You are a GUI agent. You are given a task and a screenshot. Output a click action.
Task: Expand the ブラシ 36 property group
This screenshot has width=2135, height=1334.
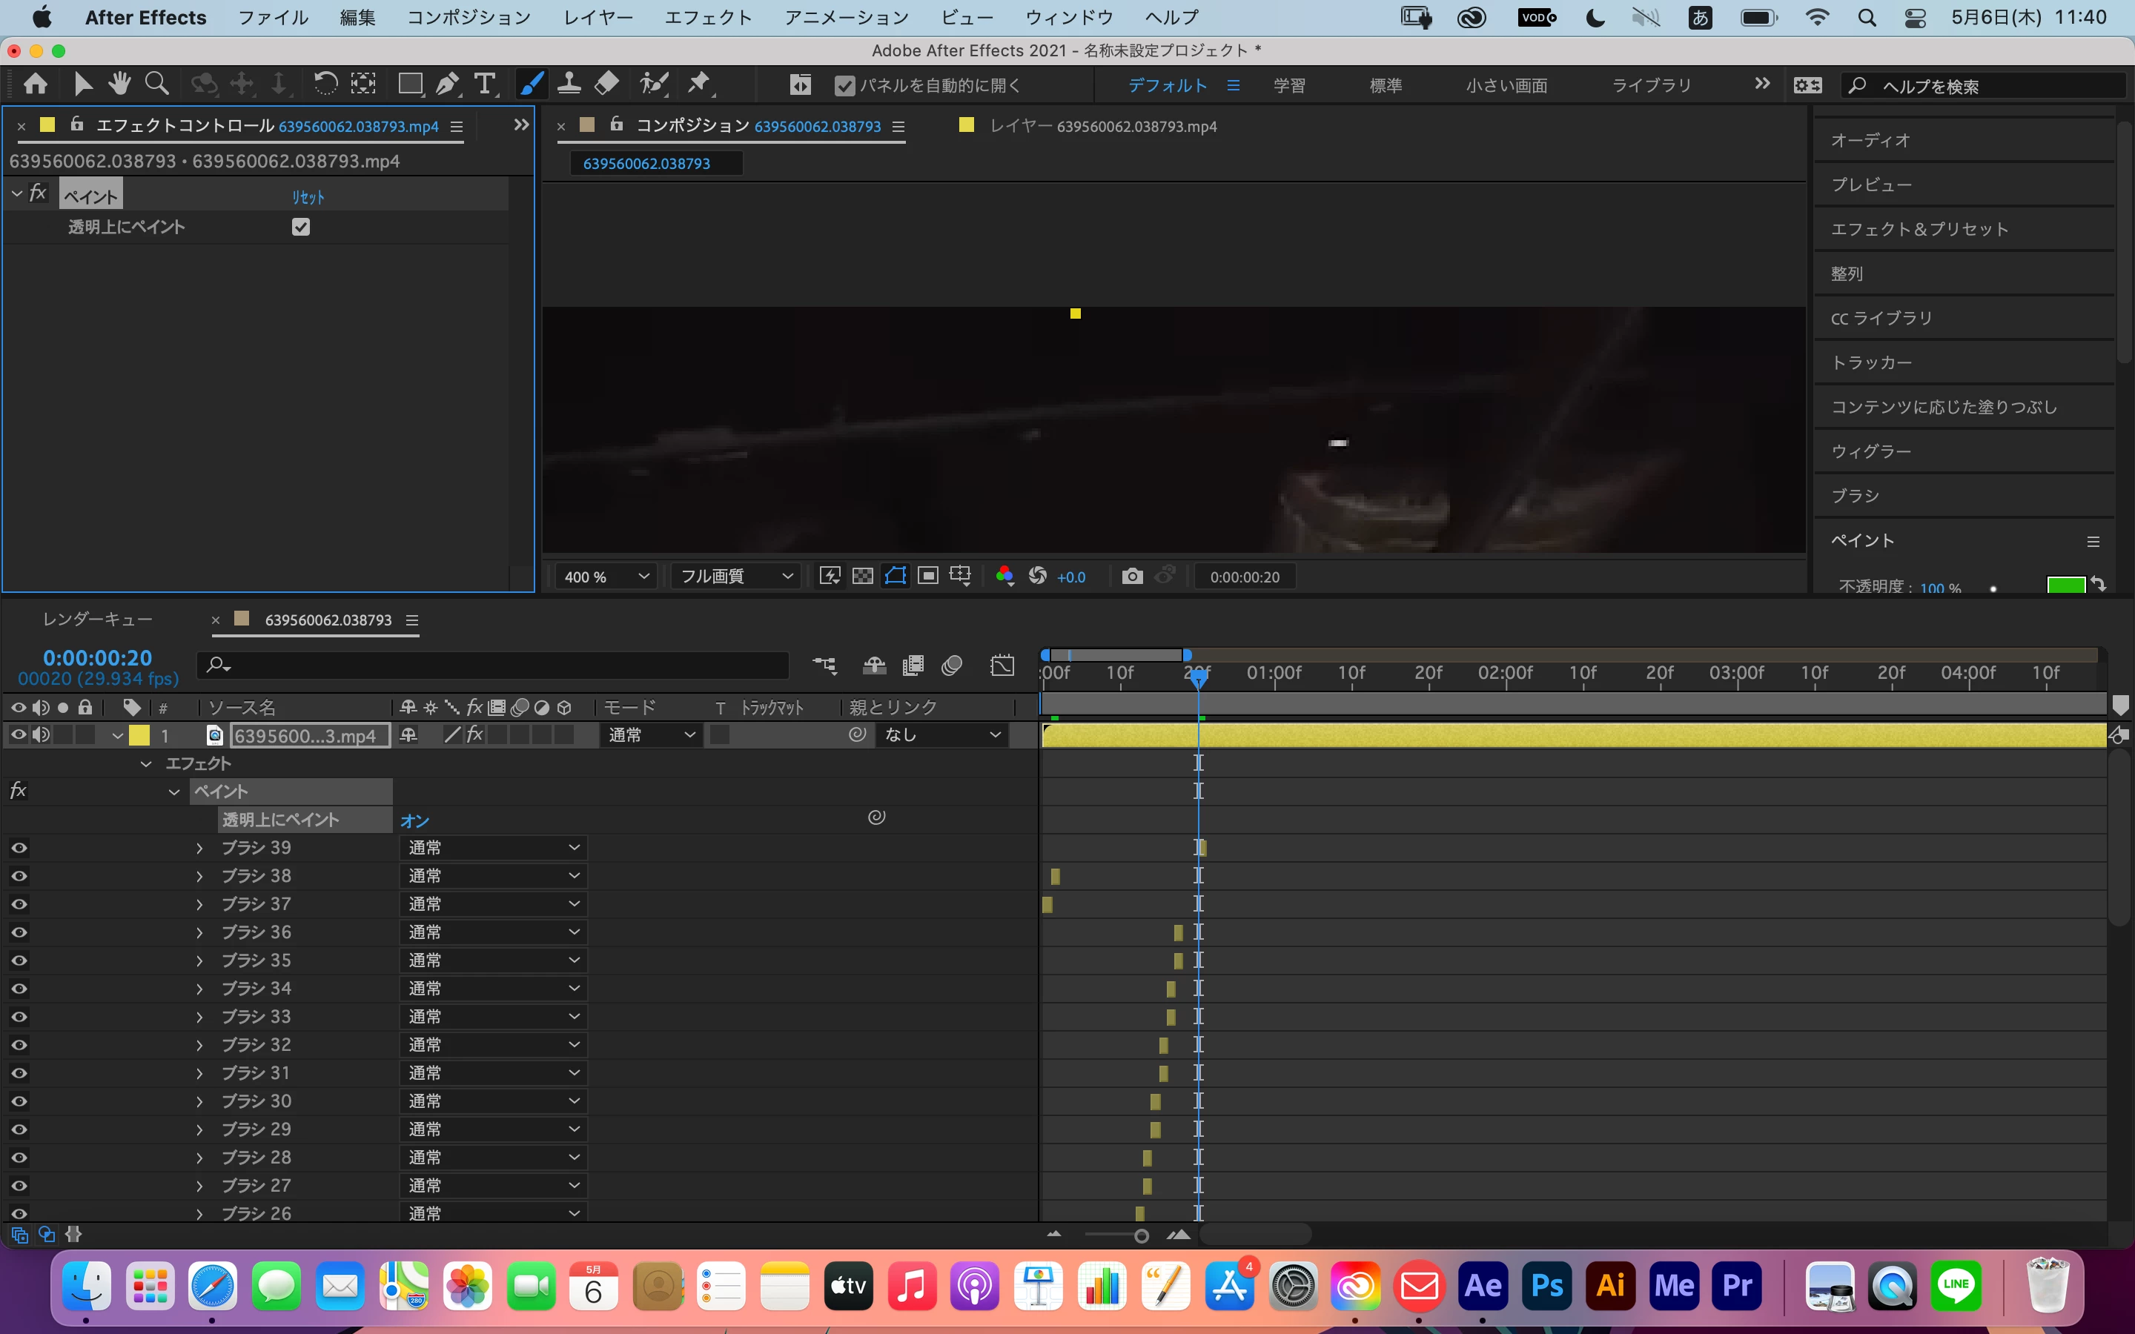click(x=199, y=932)
